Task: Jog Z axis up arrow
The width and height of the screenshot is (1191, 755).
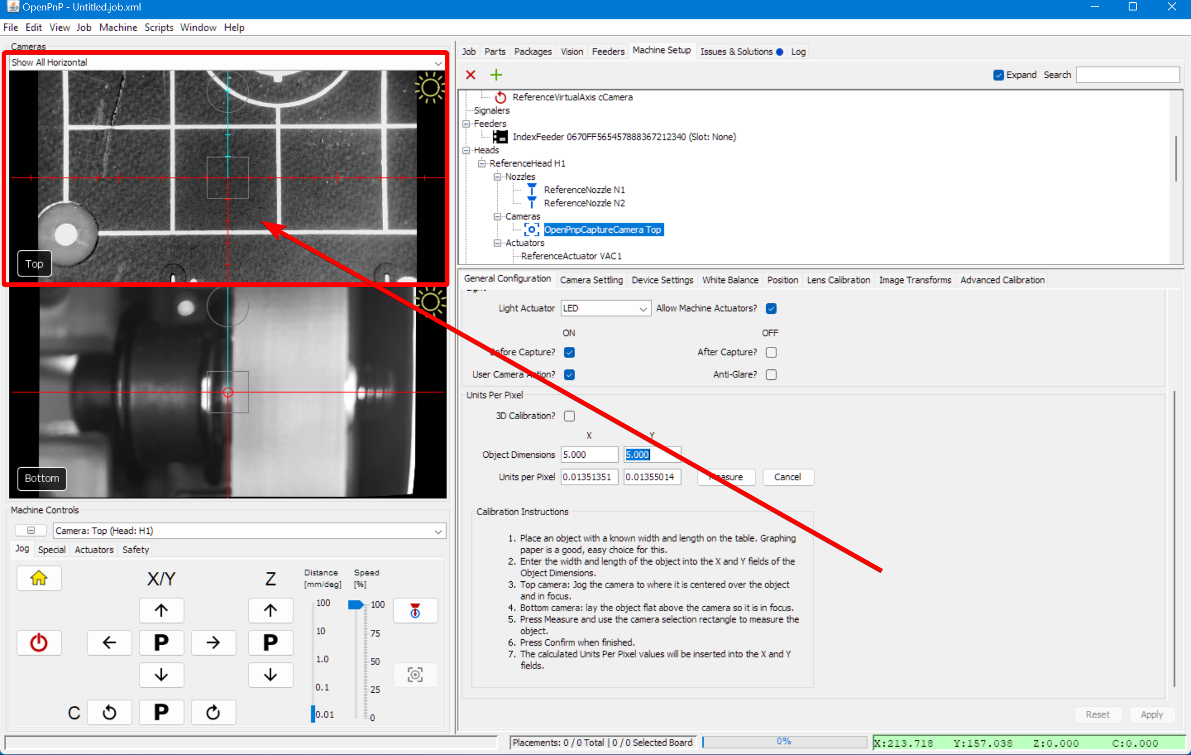Action: [x=270, y=610]
